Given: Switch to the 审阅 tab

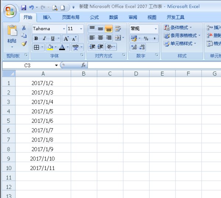Looking at the screenshot, I should point(133,17).
